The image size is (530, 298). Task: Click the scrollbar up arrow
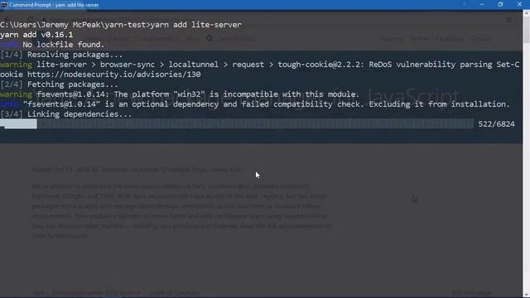coord(527,14)
